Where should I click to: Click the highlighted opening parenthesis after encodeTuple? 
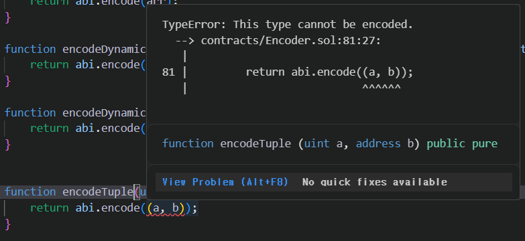click(x=137, y=192)
